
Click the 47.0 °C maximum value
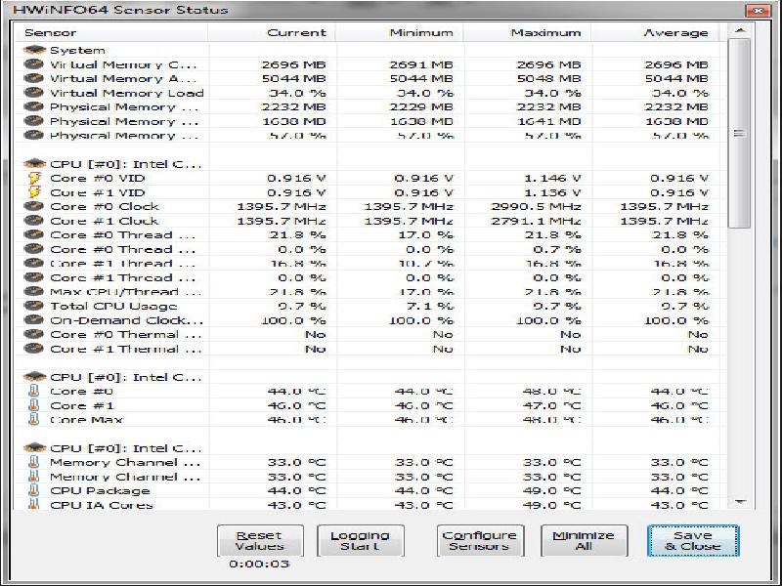point(551,405)
